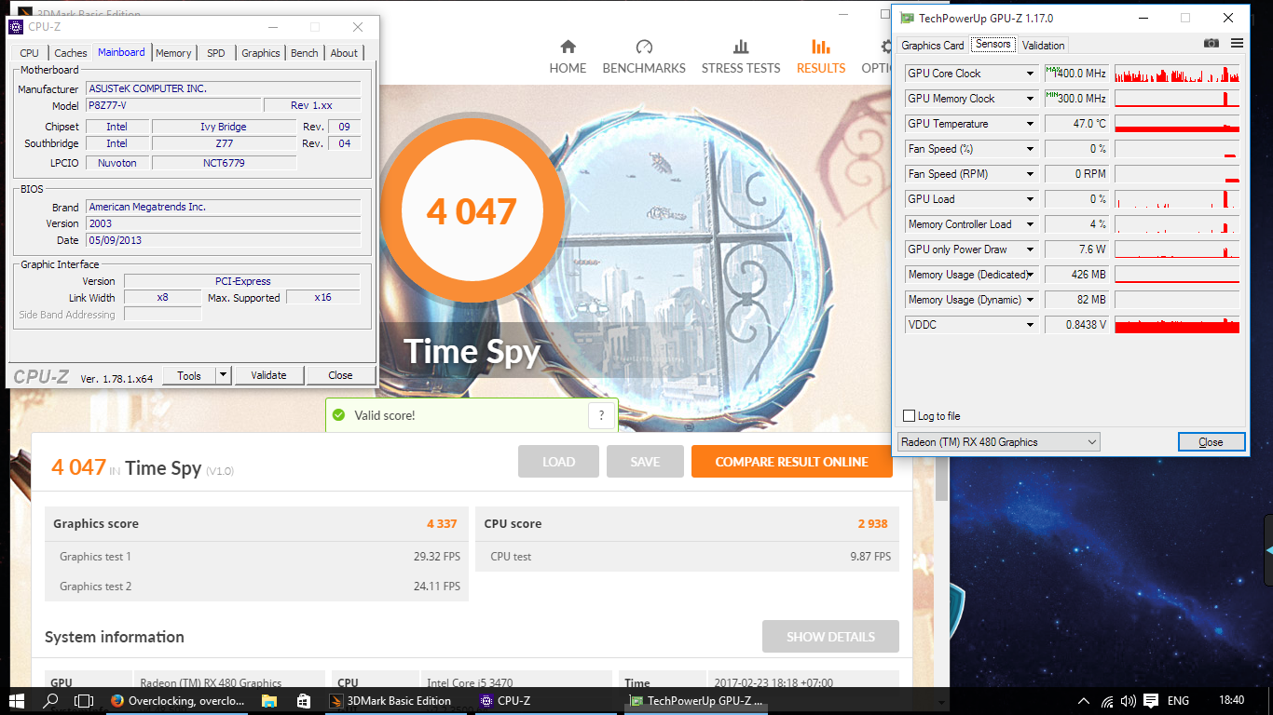This screenshot has height=715, width=1273.
Task: Open the CPU-Z Tools dropdown arrow
Action: pos(223,375)
